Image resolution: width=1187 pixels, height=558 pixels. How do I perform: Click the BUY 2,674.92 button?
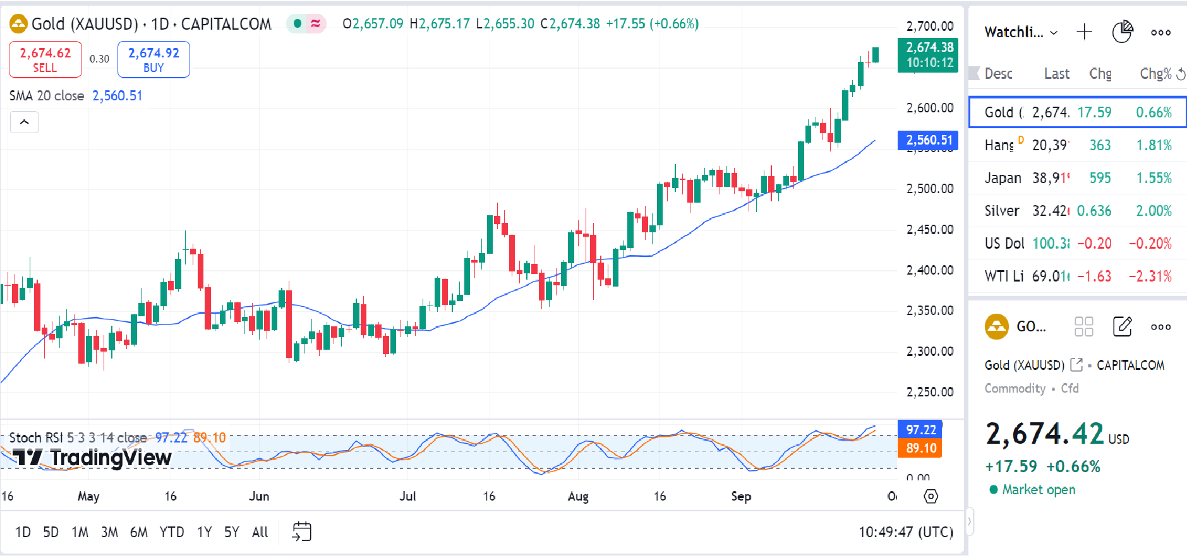pos(154,59)
